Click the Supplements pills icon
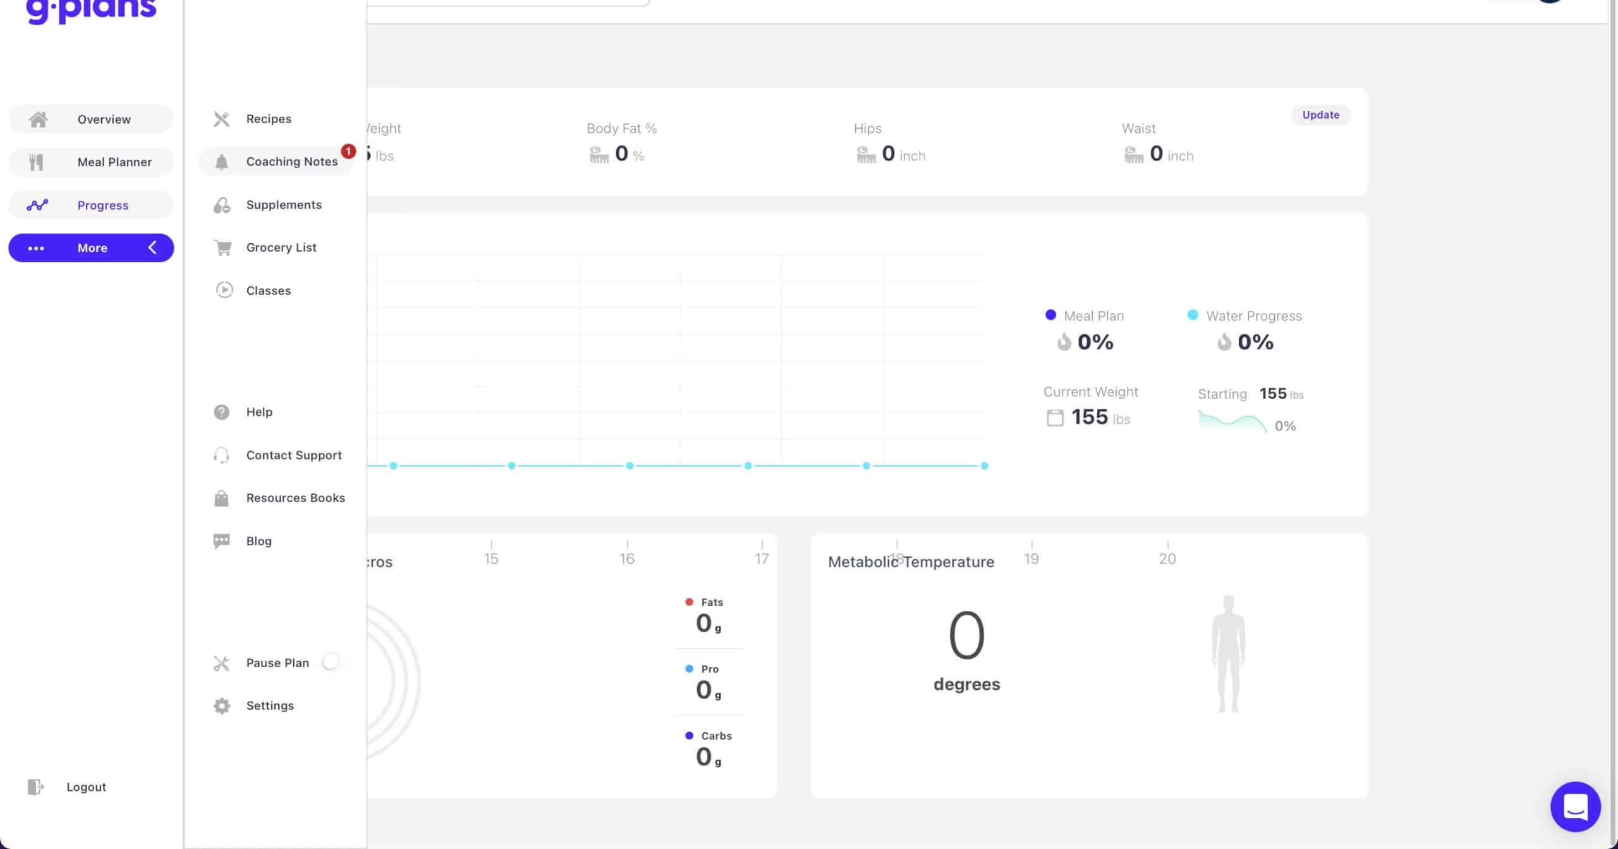Image resolution: width=1618 pixels, height=849 pixels. pyautogui.click(x=221, y=205)
